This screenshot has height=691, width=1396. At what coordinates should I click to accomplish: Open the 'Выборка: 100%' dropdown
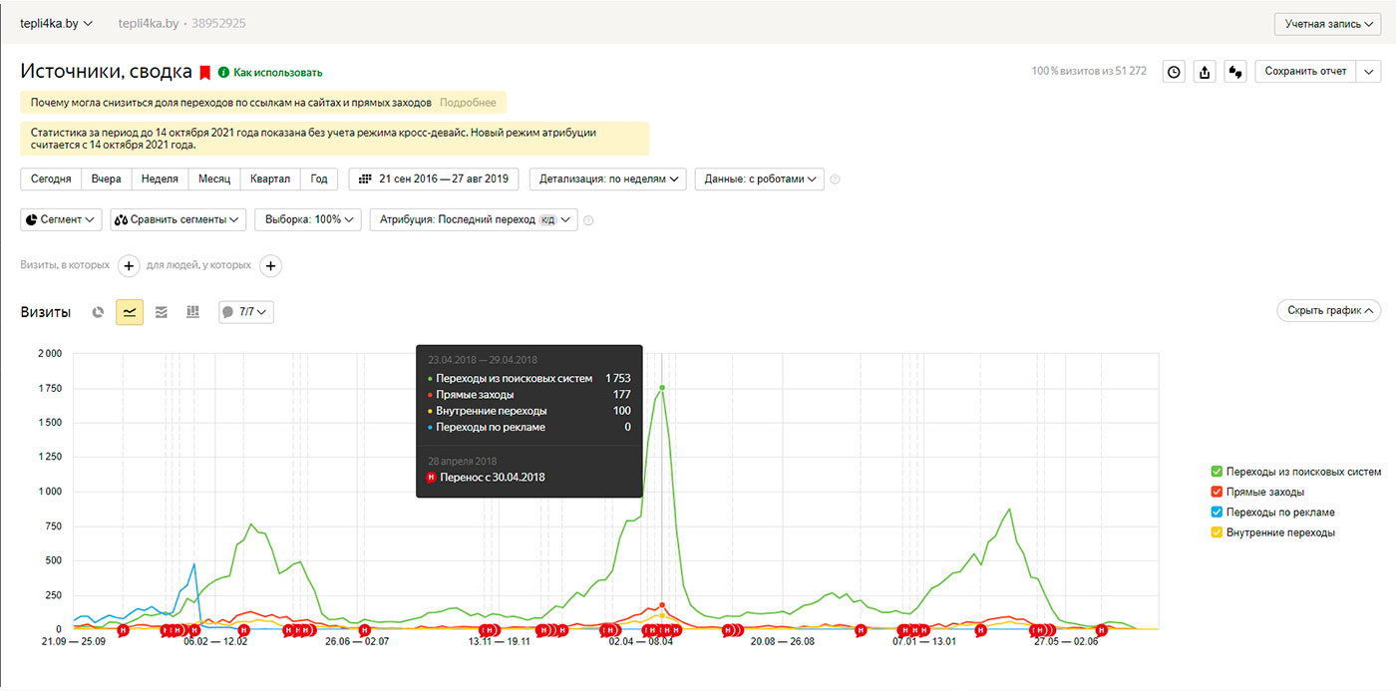pos(308,219)
